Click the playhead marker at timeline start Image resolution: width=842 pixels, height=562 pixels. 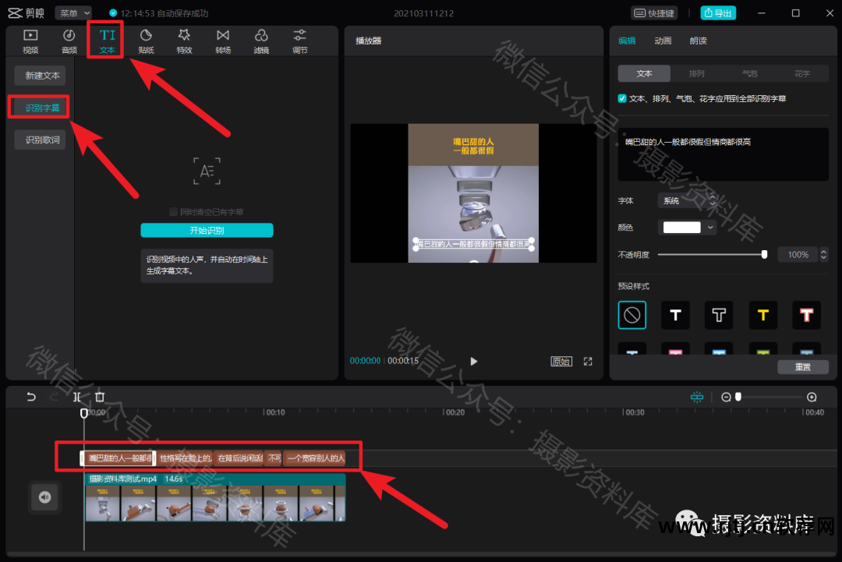coord(83,413)
